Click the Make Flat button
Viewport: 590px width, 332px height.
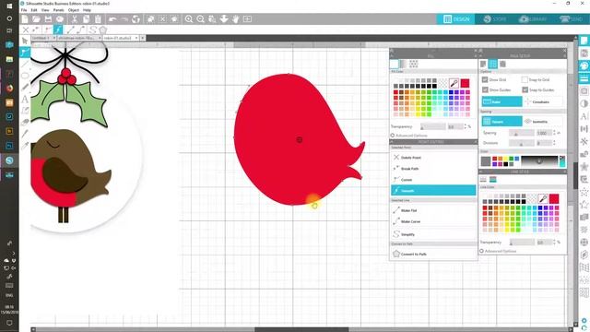pos(433,210)
